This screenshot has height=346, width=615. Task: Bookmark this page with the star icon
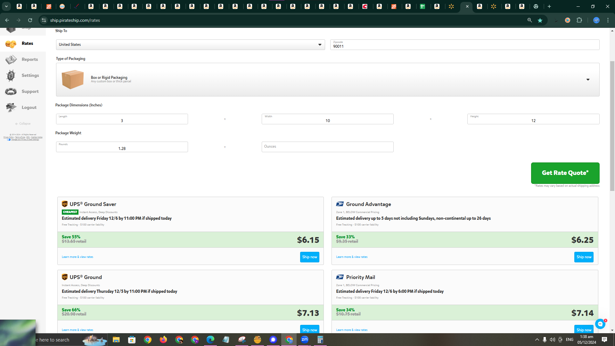pos(540,20)
